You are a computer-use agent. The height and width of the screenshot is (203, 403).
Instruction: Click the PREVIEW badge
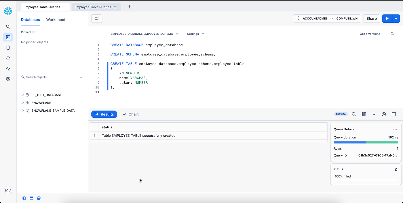[x=341, y=114]
